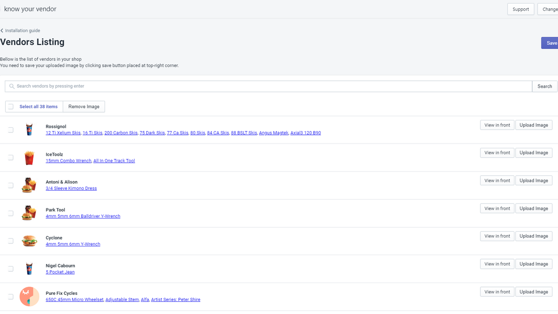Upload an image for Antoni & Alison
Screen dimensions: 558x314
pyautogui.click(x=534, y=181)
